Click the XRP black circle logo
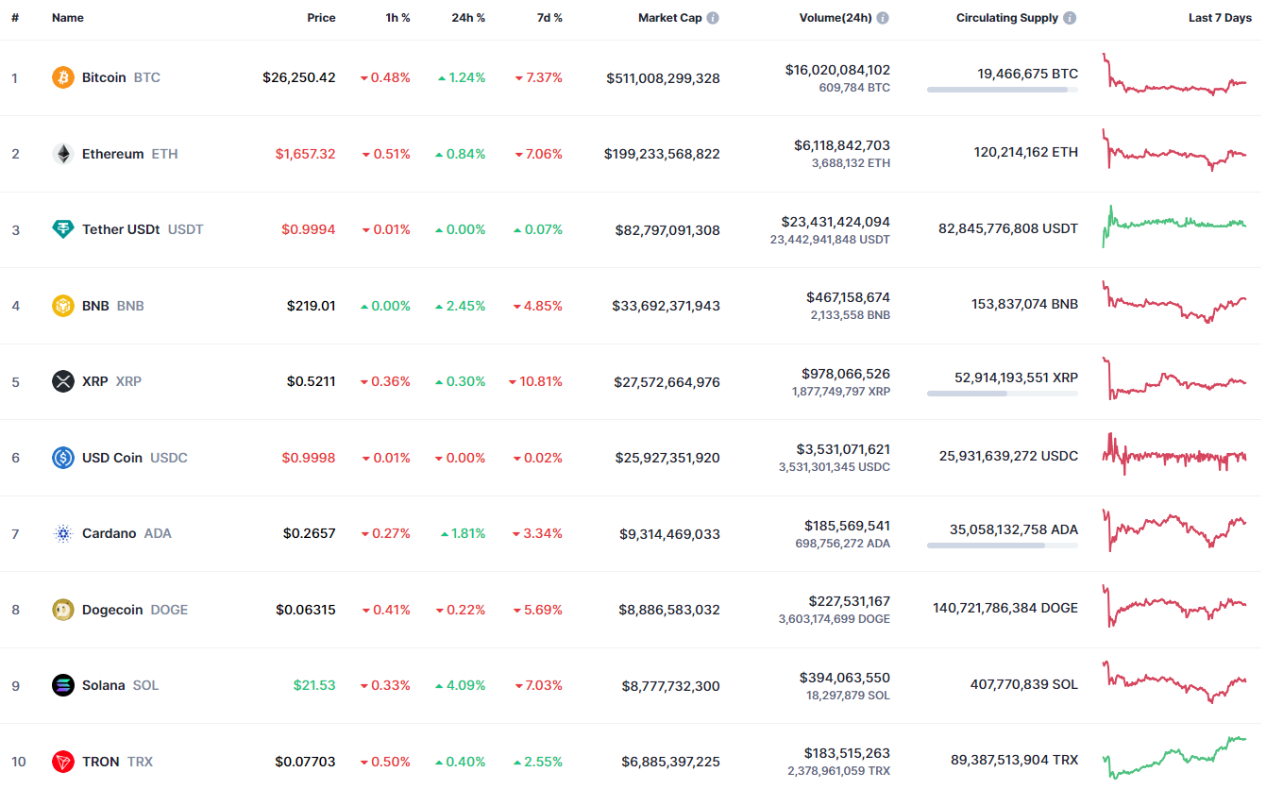Image resolution: width=1283 pixels, height=789 pixels. 62,381
